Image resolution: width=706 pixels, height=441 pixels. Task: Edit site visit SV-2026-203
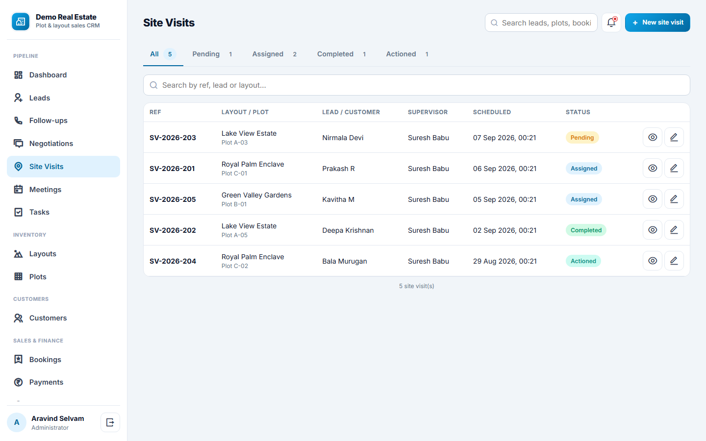[674, 137]
